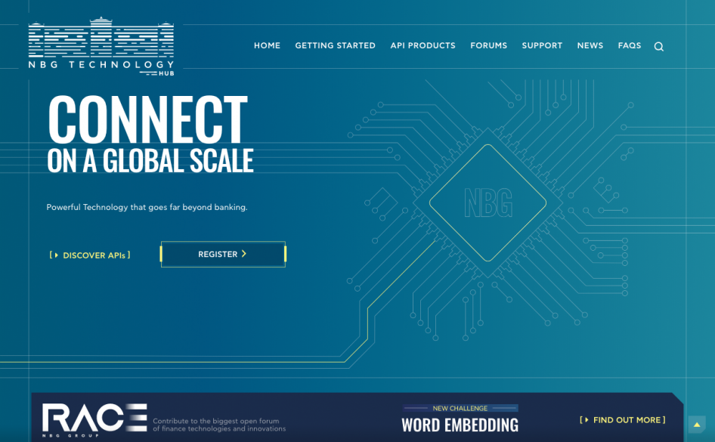Viewport: 715px width, 442px height.
Task: Click the New Challenge label
Action: click(x=460, y=408)
